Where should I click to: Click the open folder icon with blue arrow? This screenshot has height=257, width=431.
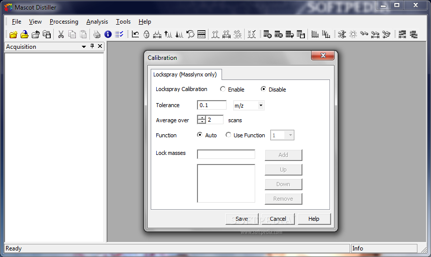[25, 34]
